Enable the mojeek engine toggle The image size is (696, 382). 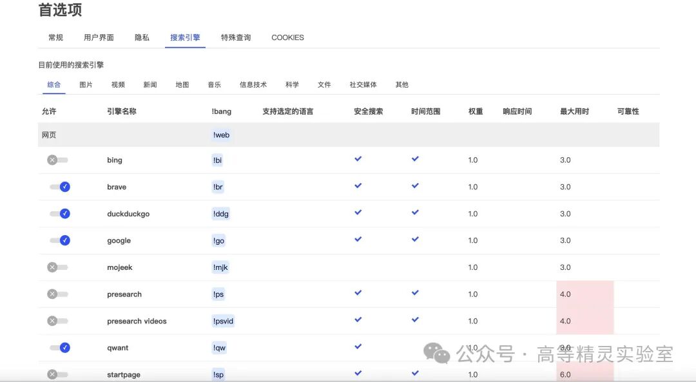pyautogui.click(x=58, y=267)
